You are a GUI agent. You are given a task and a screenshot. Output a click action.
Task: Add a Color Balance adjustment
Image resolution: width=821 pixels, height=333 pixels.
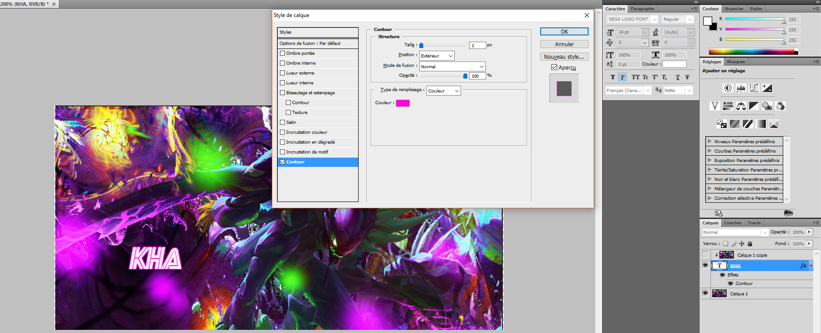741,106
